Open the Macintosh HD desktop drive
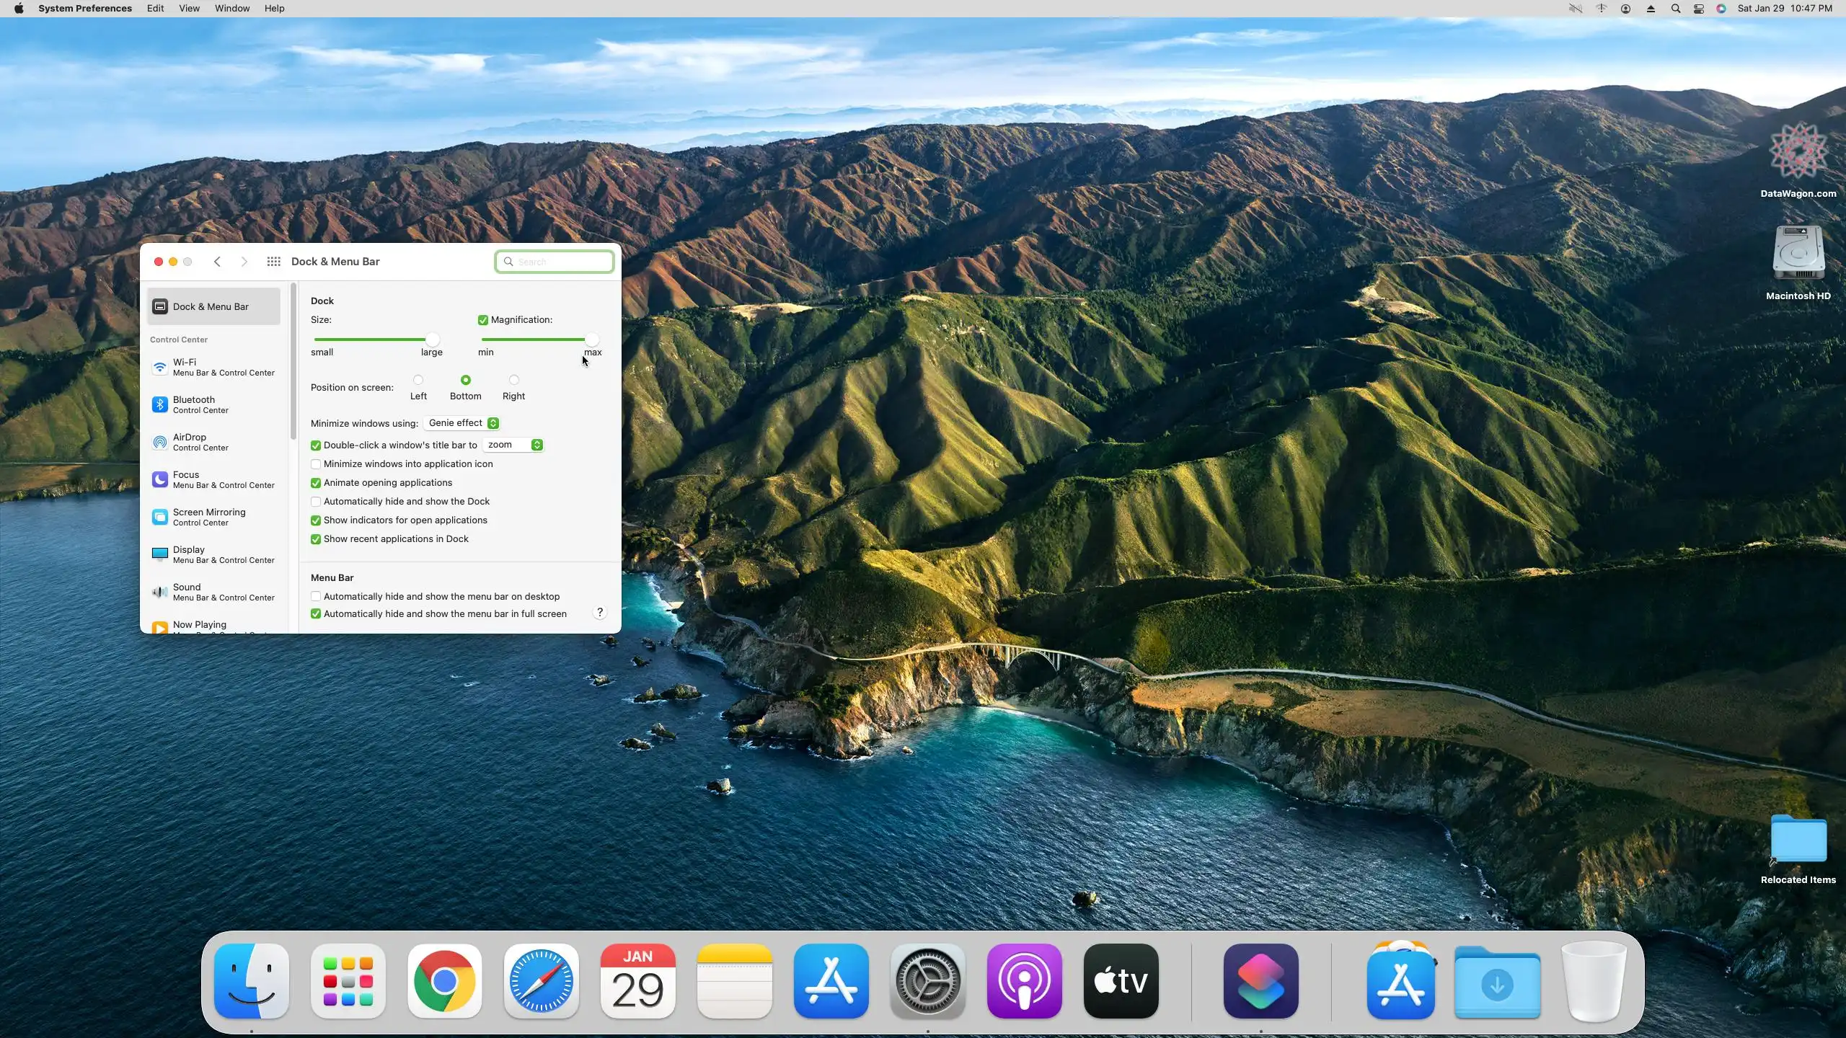The width and height of the screenshot is (1846, 1038). pyautogui.click(x=1798, y=254)
